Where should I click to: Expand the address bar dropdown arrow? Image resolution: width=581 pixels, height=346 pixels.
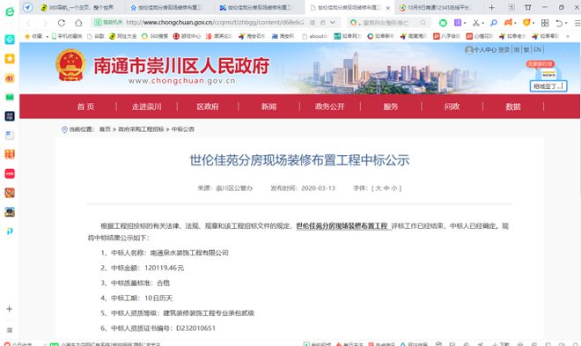point(333,23)
